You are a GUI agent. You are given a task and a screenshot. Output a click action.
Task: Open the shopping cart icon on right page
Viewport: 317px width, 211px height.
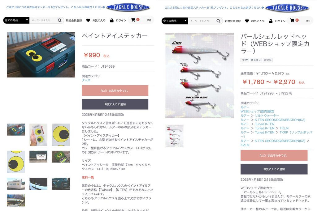(292, 20)
